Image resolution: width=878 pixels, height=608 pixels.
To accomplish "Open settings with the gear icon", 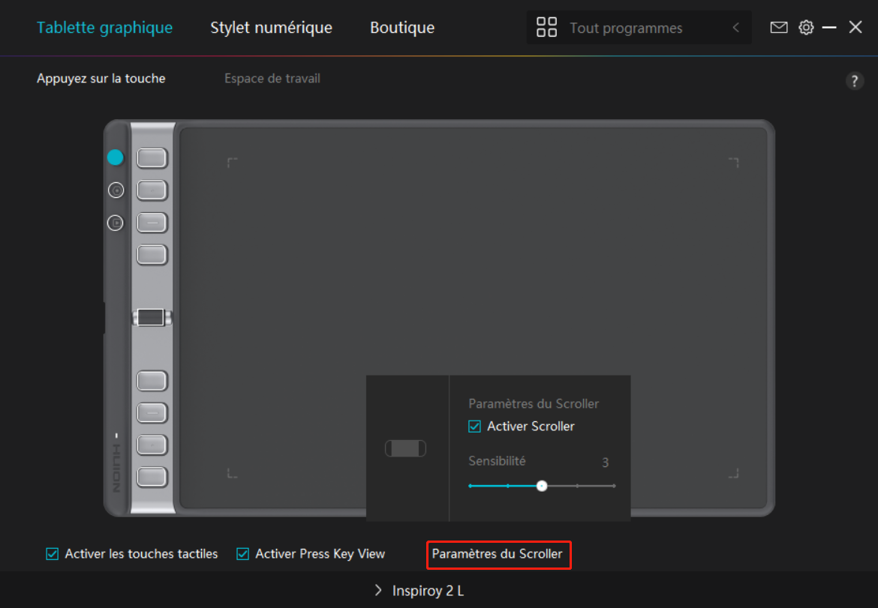I will coord(806,28).
